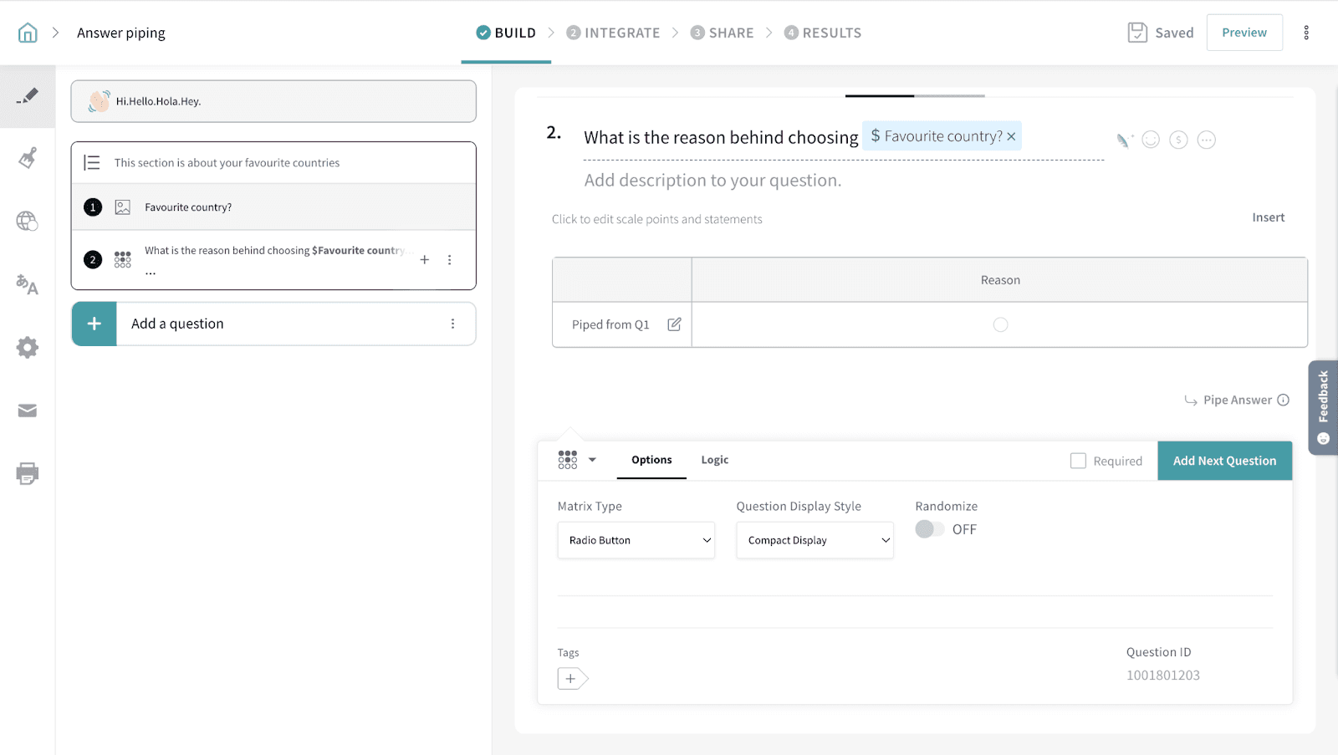Switch to the Logic tab
The width and height of the screenshot is (1338, 755).
[714, 460]
